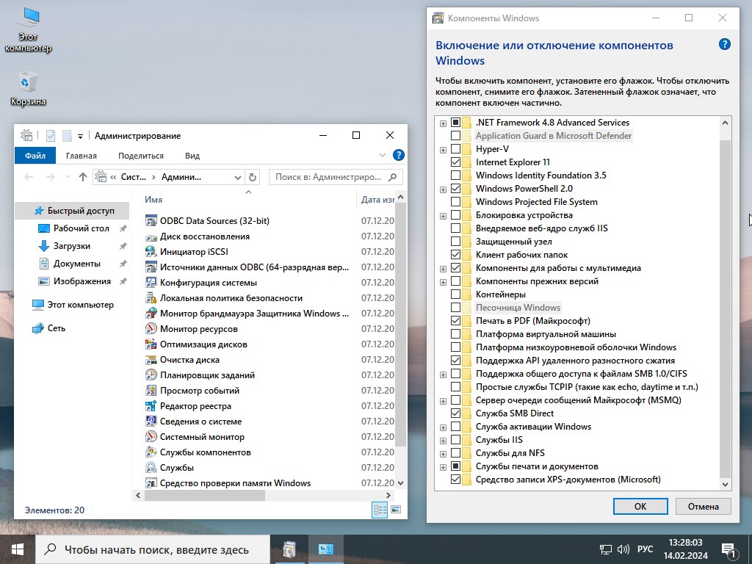Click the taskbar search box
Image resolution: width=752 pixels, height=564 pixels.
click(x=153, y=549)
